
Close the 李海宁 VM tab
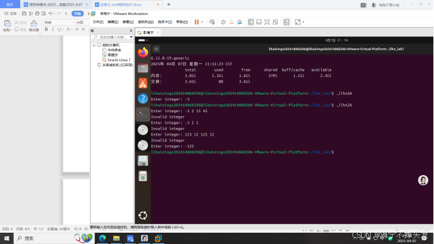coord(158,33)
